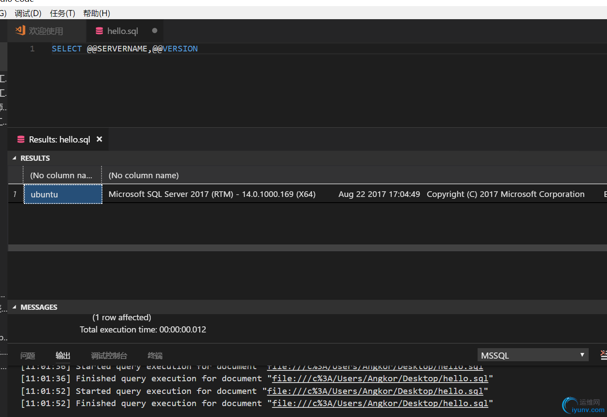The image size is (607, 417).
Task: Switch to the 调试控制台 panel tab
Action: click(109, 356)
